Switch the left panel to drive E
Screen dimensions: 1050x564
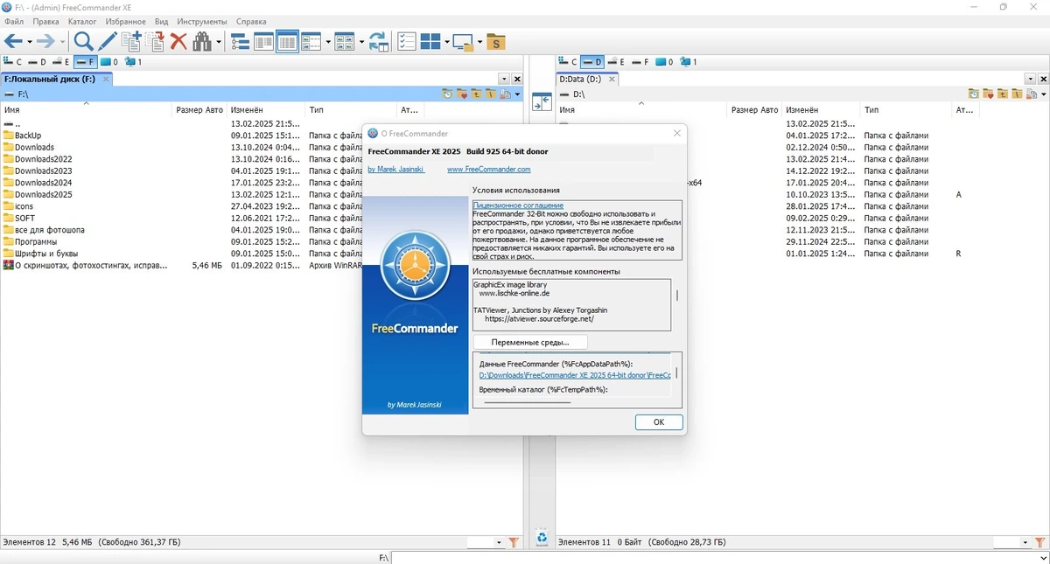pos(61,62)
